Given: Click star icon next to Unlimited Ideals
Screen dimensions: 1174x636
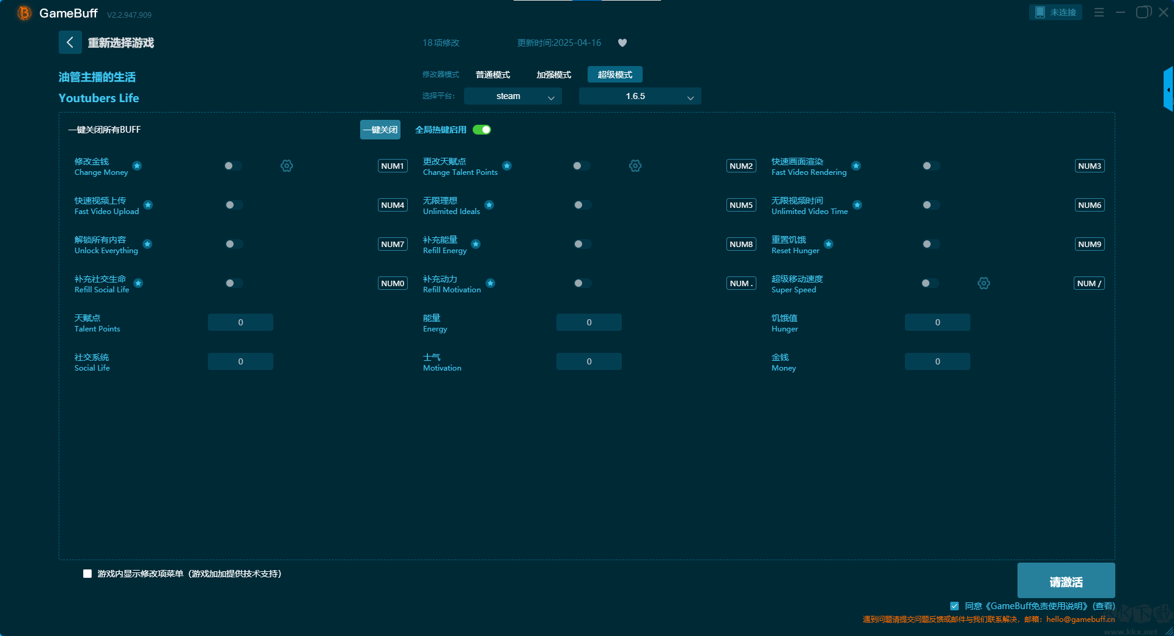Looking at the screenshot, I should tap(489, 205).
